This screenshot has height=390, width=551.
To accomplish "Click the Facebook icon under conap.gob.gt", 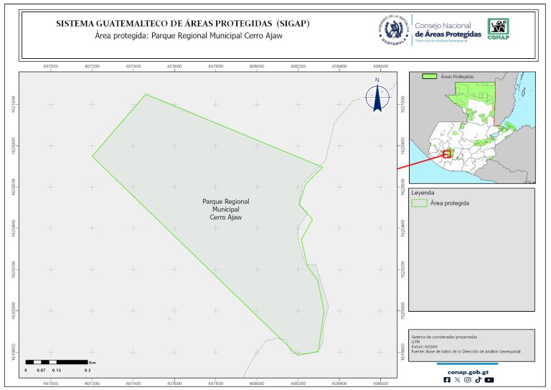I will click(448, 380).
